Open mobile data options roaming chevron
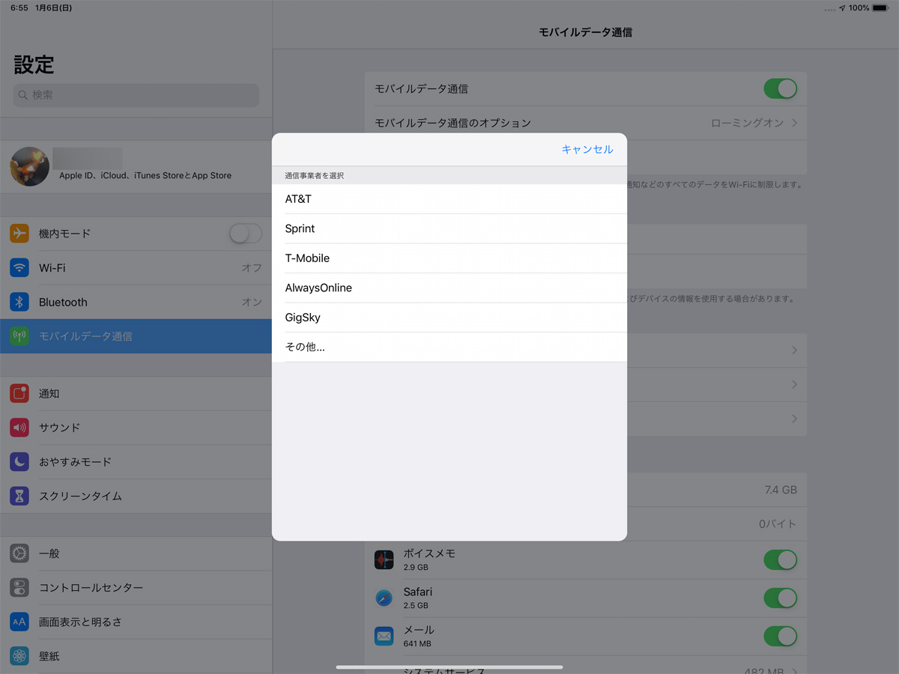Screen dimensions: 899x674 click(794, 123)
